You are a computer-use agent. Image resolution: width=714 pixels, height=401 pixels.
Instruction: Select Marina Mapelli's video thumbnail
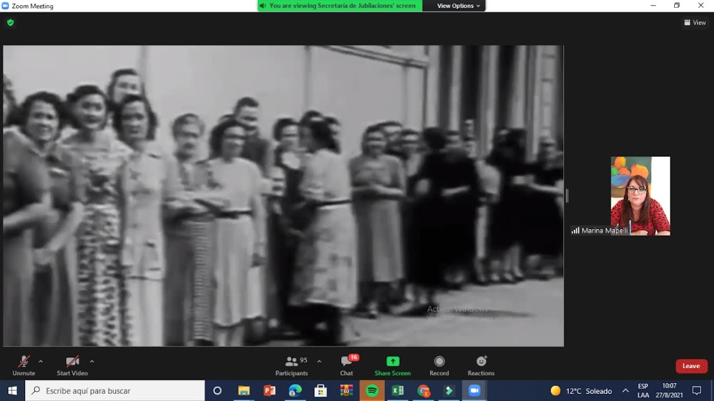click(x=640, y=196)
